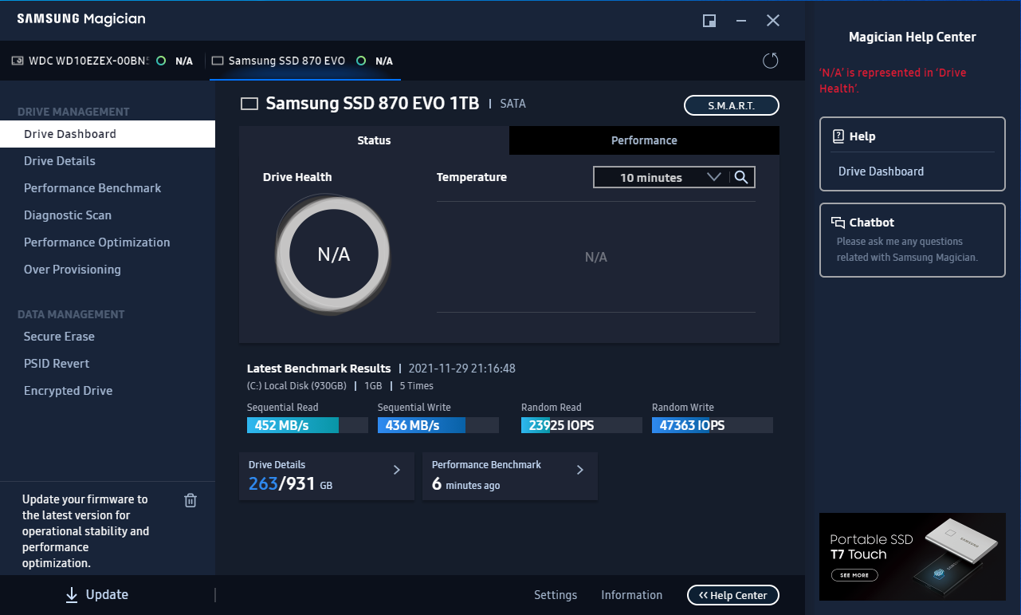Click the Random Read 23925 IOPS bar
The width and height of the screenshot is (1021, 615).
coord(582,425)
